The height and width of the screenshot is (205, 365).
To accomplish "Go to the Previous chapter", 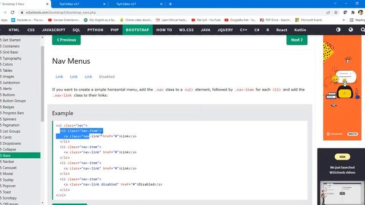I will (66, 40).
